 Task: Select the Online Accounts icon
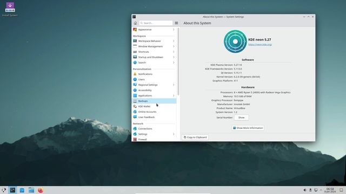click(x=135, y=112)
